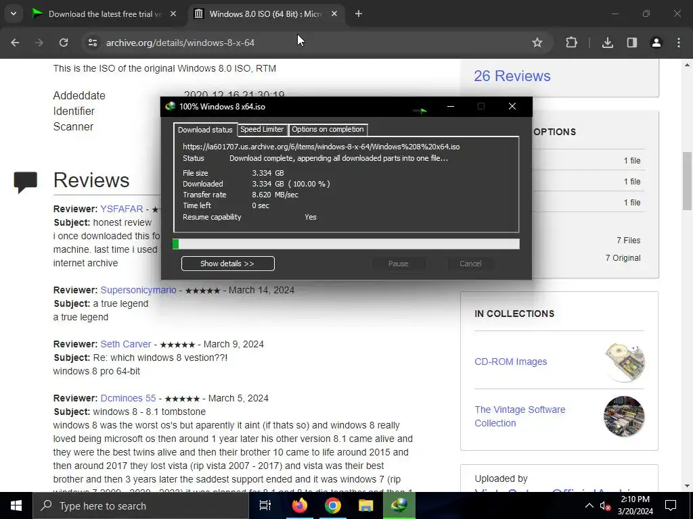Open reviewer Seth Carver profile link
This screenshot has height=519, width=693.
point(125,344)
